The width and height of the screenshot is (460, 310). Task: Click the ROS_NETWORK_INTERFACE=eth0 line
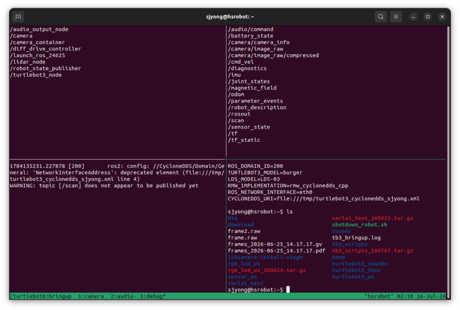click(270, 192)
